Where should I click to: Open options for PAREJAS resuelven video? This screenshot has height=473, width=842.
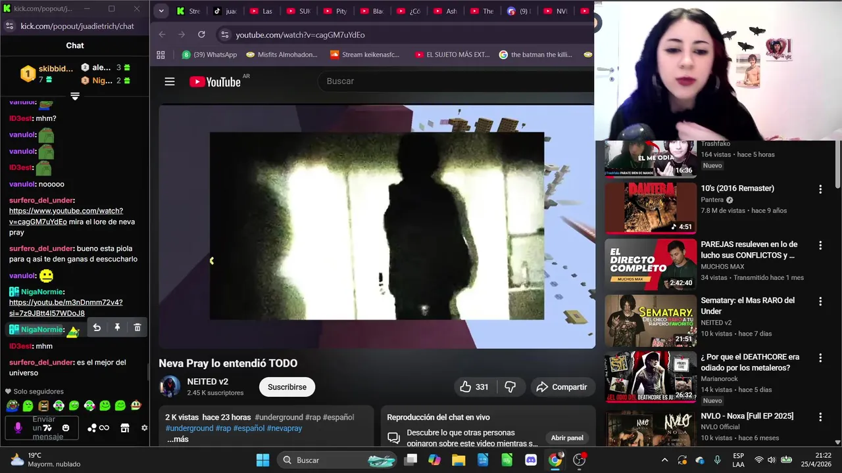click(820, 245)
